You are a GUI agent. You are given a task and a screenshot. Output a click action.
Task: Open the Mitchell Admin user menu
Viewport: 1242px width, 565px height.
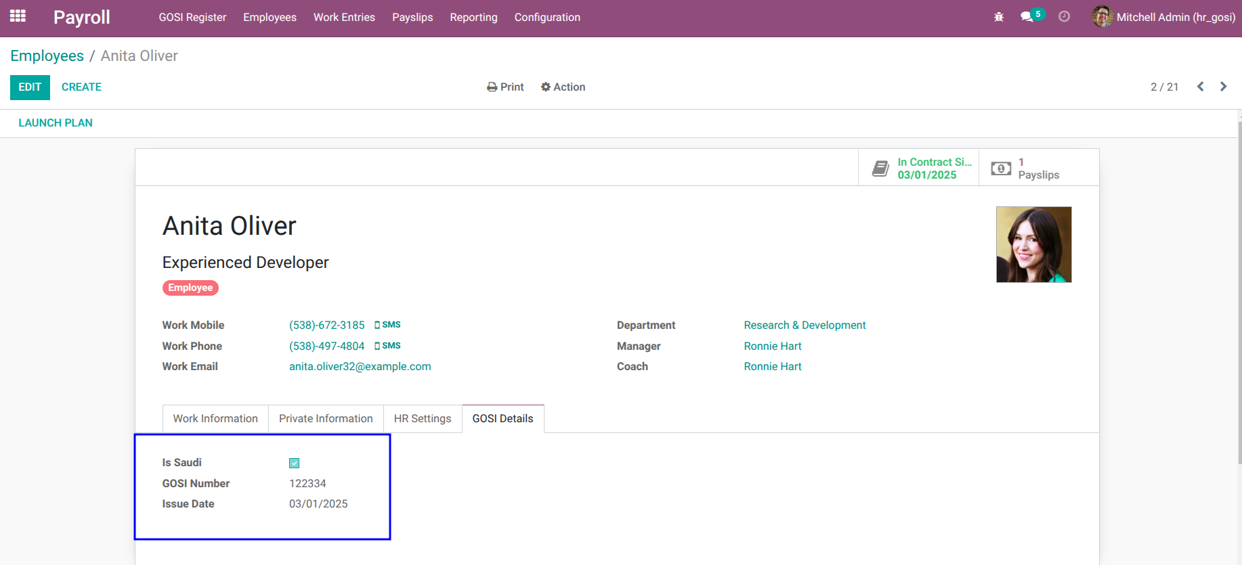[x=1163, y=17]
